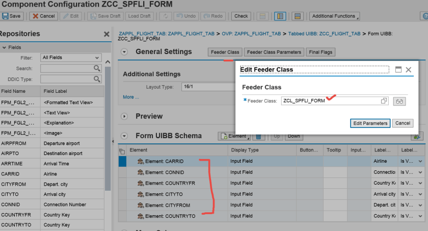Click the display (glasses) icon in dialog
The height and width of the screenshot is (231, 428).
click(400, 101)
